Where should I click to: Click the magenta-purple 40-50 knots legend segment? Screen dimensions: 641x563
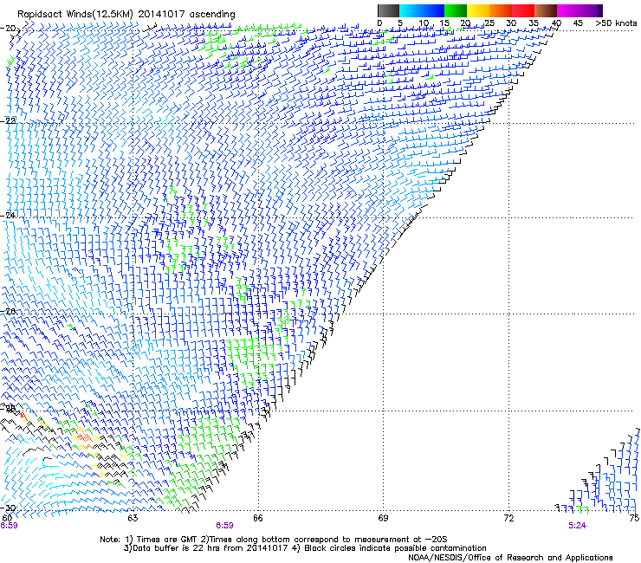point(579,10)
